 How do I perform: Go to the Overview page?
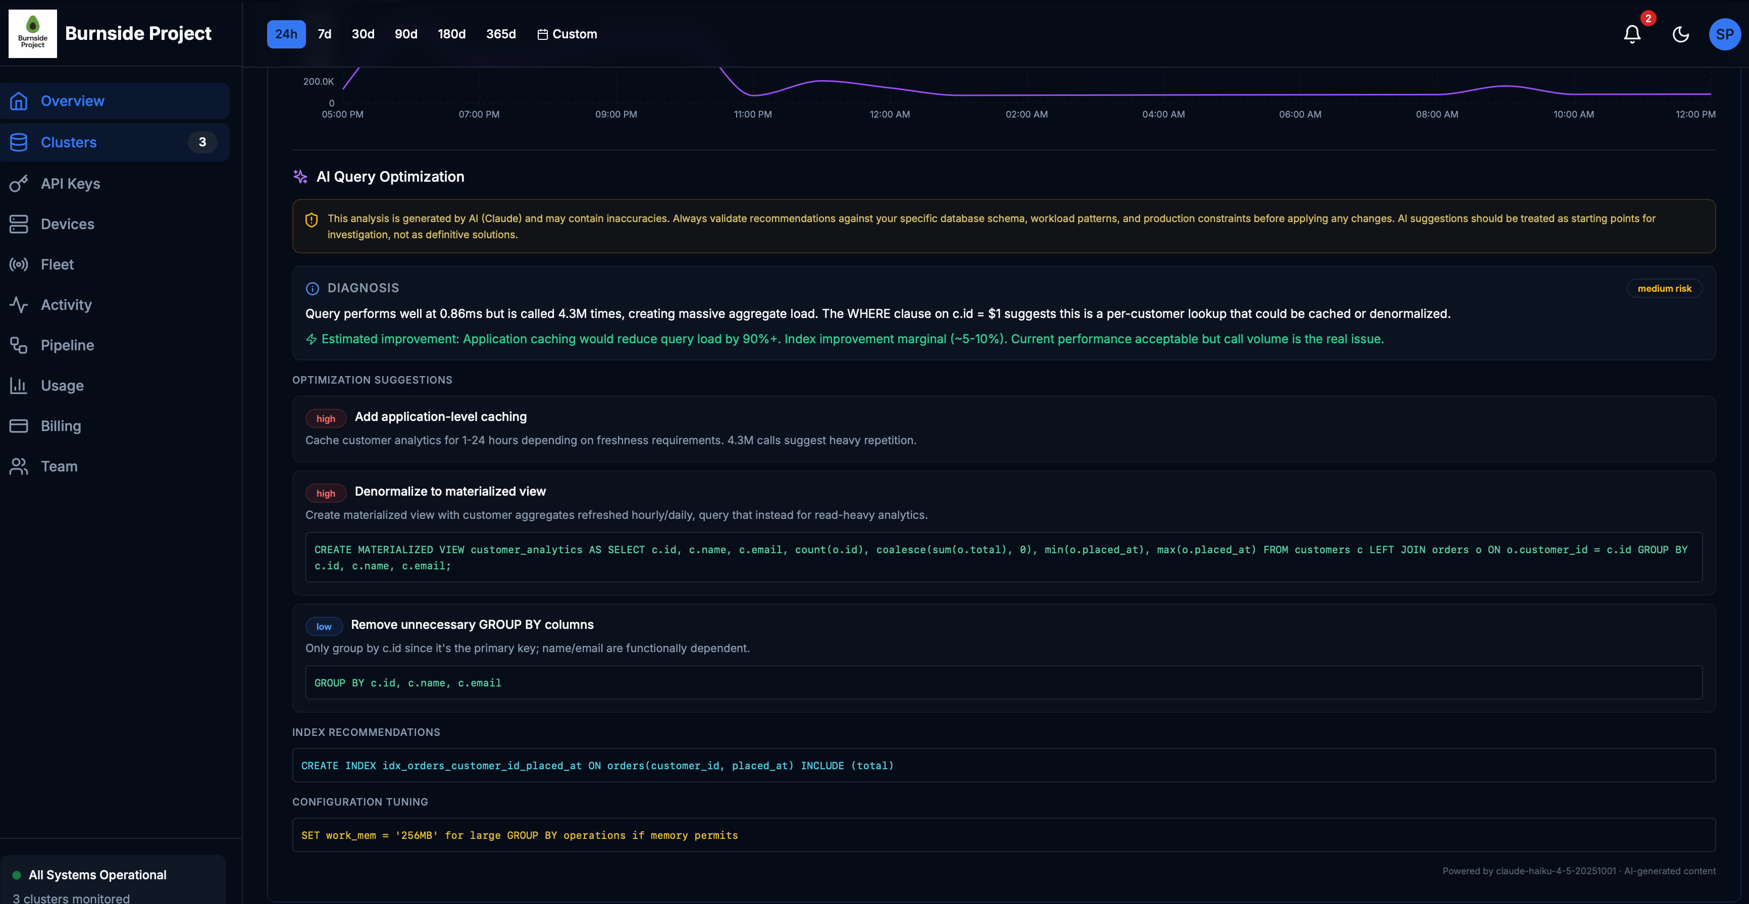[72, 101]
